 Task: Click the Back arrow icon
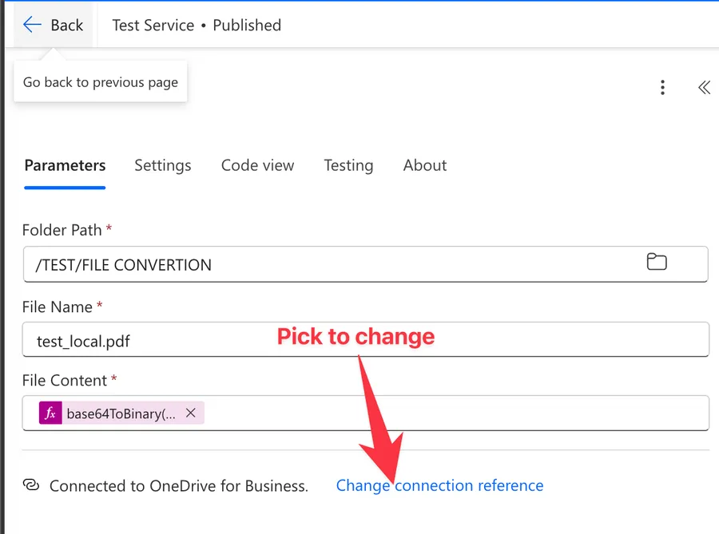(32, 25)
